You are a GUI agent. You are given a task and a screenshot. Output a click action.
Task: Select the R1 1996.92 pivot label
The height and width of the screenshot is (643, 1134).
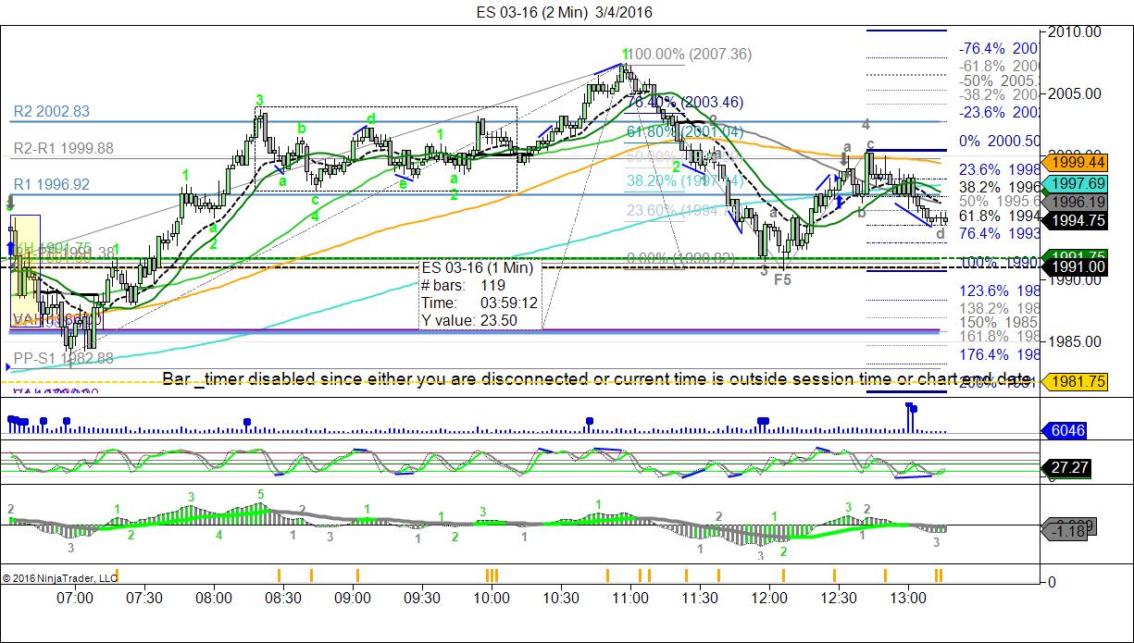(52, 185)
